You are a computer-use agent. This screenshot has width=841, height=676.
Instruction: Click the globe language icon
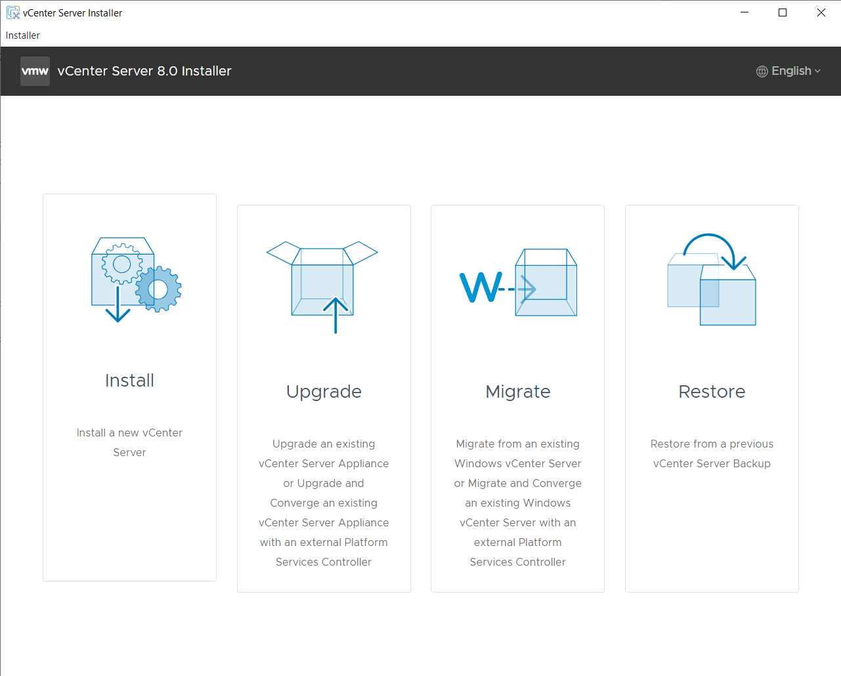click(762, 72)
